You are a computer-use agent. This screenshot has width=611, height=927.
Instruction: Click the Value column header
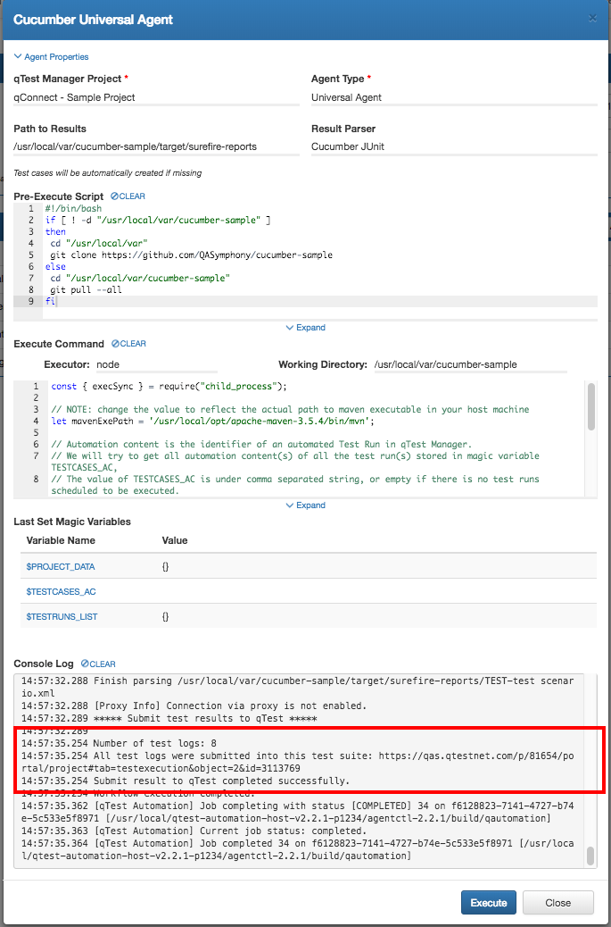click(x=175, y=540)
